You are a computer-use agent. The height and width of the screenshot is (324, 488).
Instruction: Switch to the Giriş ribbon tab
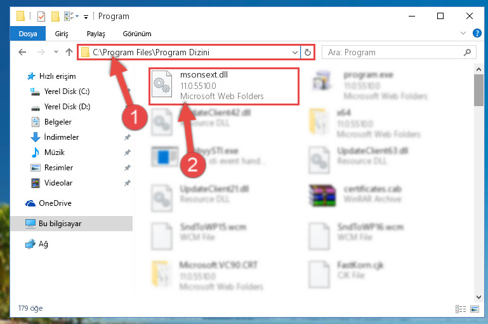coord(62,34)
